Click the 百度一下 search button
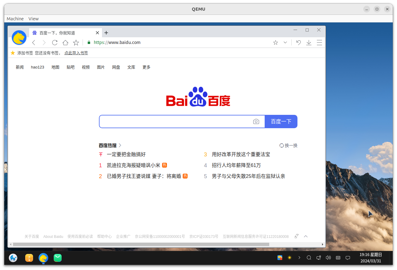 281,122
